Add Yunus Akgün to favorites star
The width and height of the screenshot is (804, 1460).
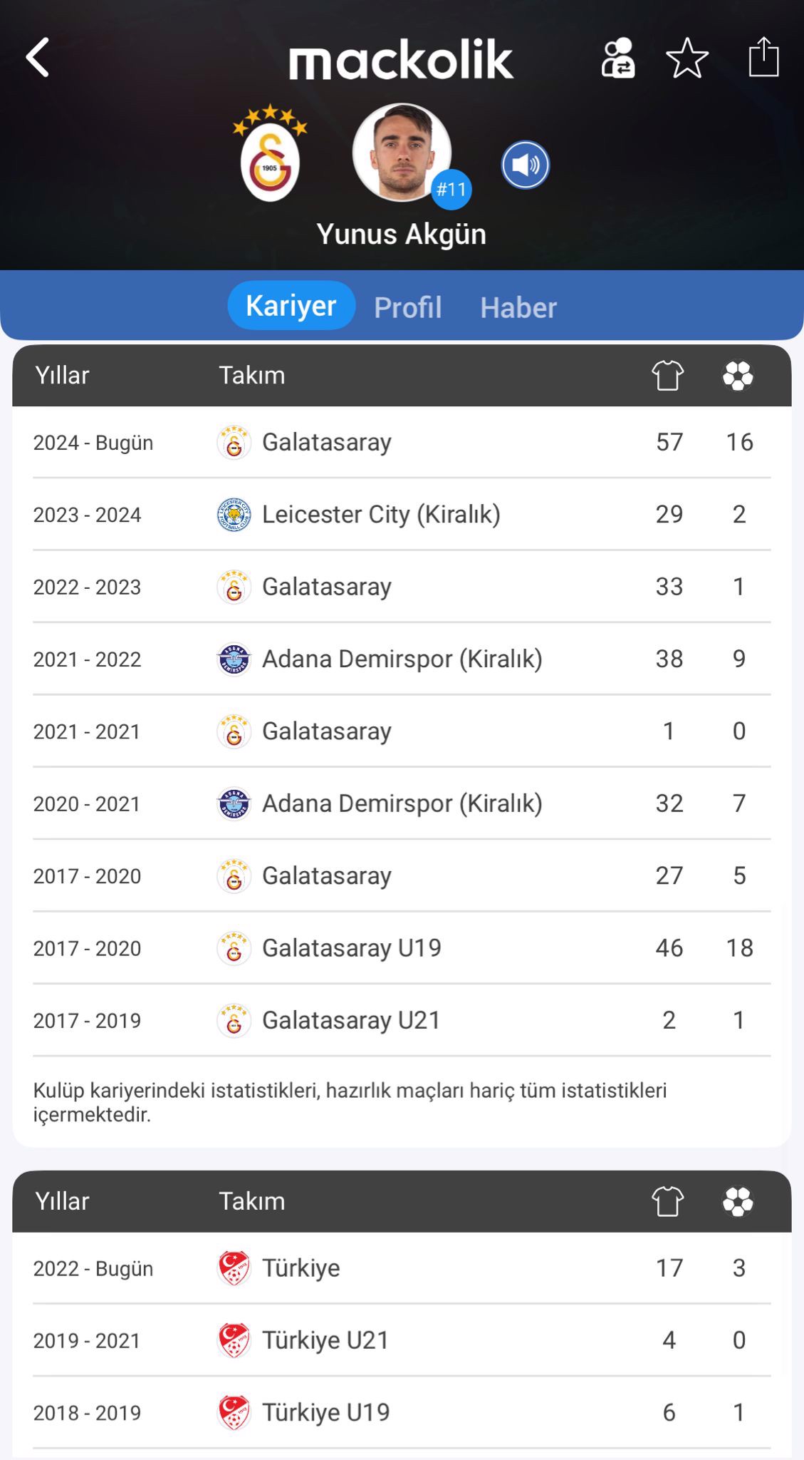687,58
